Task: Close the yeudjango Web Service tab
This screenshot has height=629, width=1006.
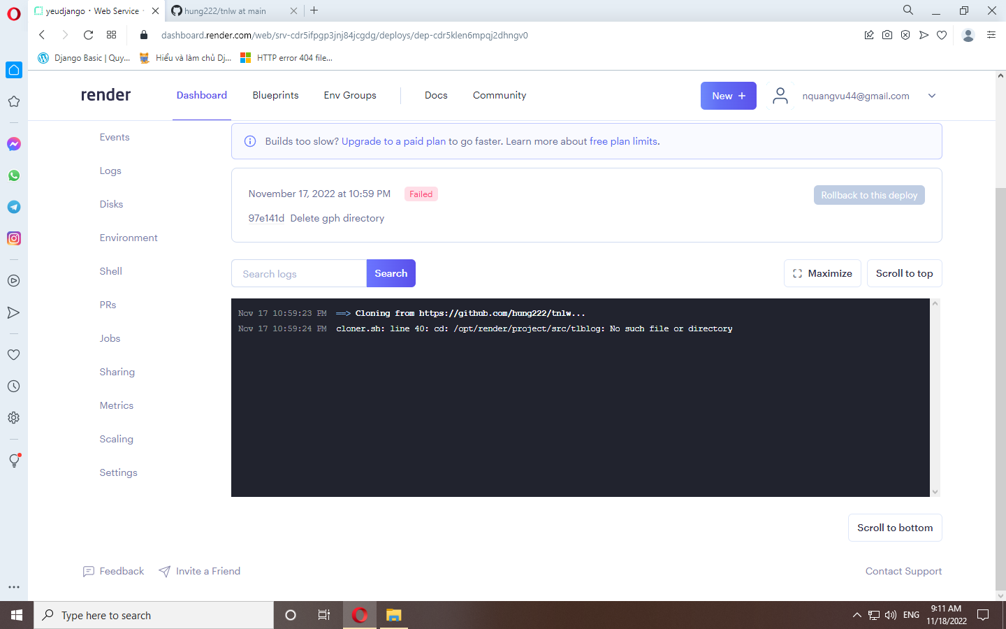Action: [155, 11]
